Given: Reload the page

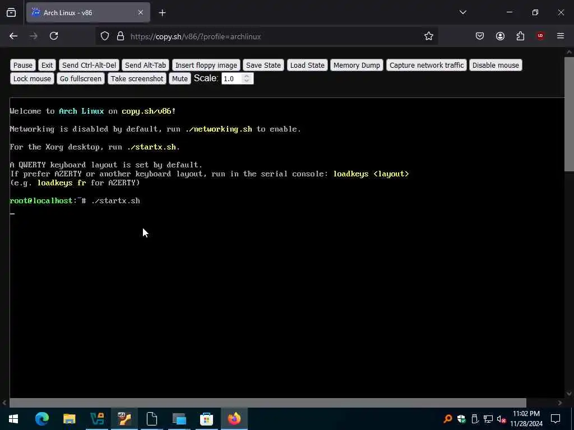Looking at the screenshot, I should coord(54,36).
